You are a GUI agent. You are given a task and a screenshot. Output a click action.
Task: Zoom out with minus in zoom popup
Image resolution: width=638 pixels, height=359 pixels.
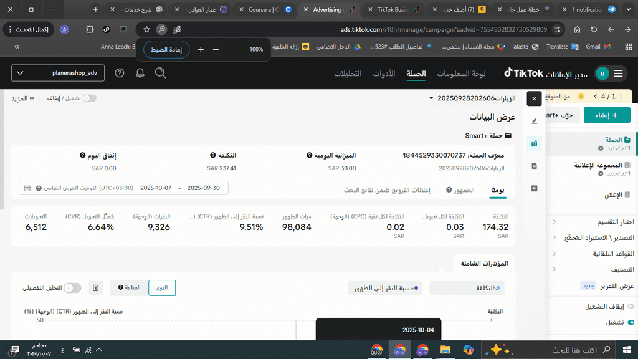(216, 50)
